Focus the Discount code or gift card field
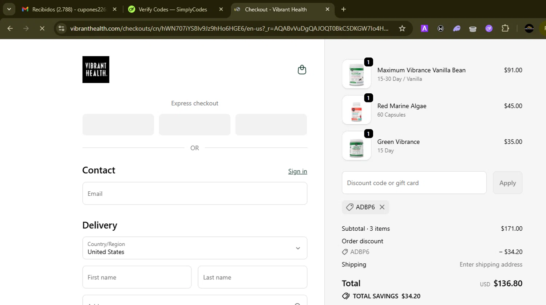The width and height of the screenshot is (546, 305). pyautogui.click(x=414, y=183)
